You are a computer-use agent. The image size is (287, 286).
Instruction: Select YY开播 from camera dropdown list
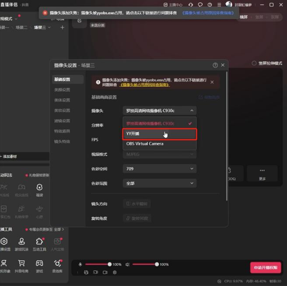click(x=159, y=134)
